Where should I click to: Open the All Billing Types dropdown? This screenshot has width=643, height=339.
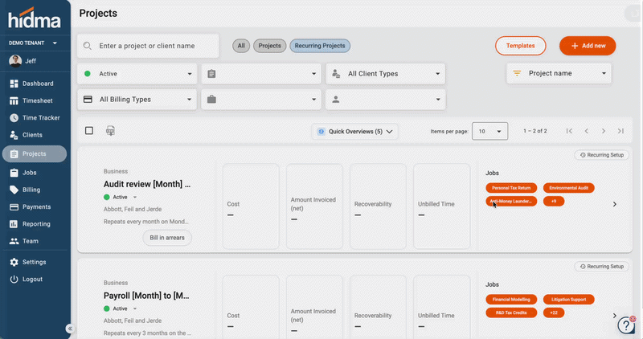click(137, 99)
